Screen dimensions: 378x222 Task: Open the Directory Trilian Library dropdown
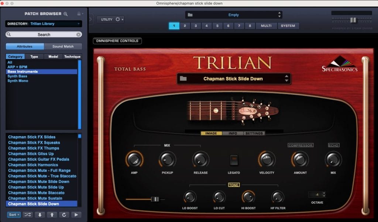pyautogui.click(x=44, y=24)
